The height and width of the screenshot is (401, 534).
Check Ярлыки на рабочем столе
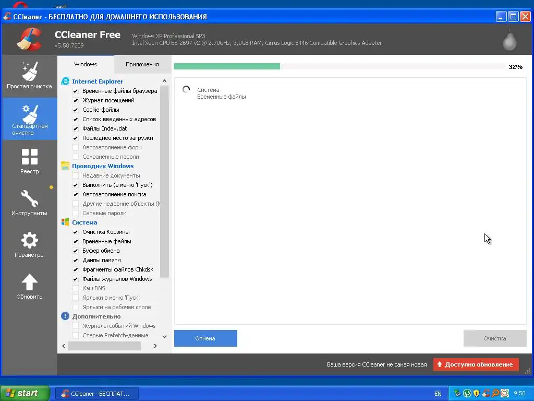coord(76,307)
